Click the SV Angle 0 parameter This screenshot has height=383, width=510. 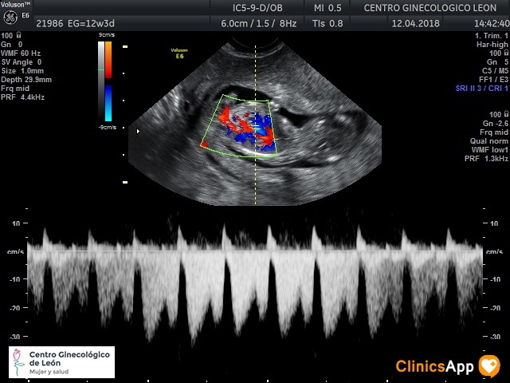pos(22,62)
